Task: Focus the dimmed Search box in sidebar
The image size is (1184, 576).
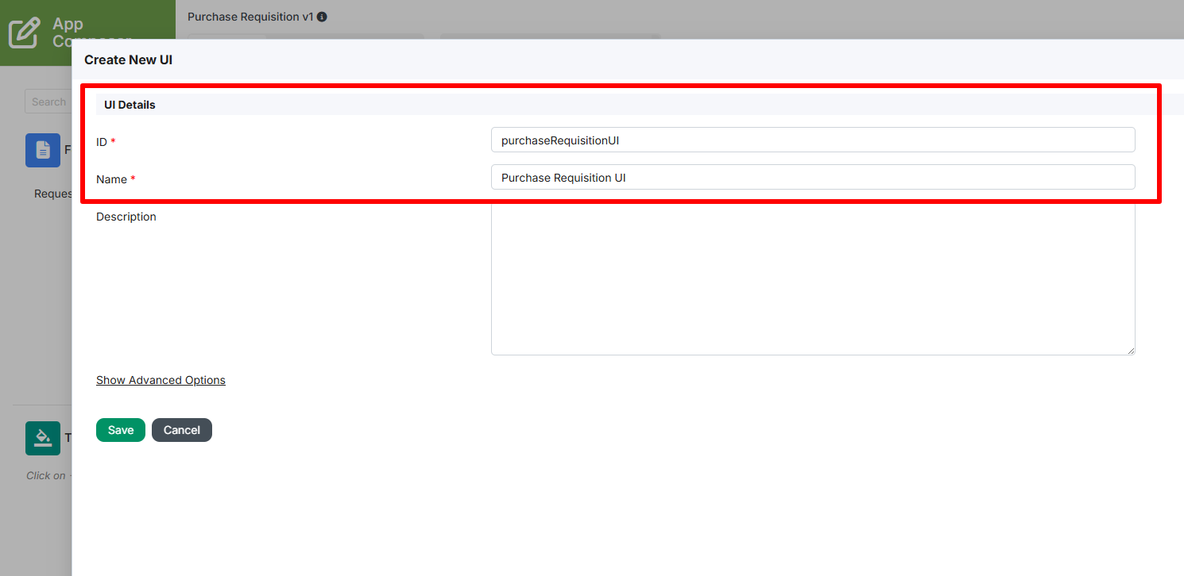Action: tap(48, 102)
